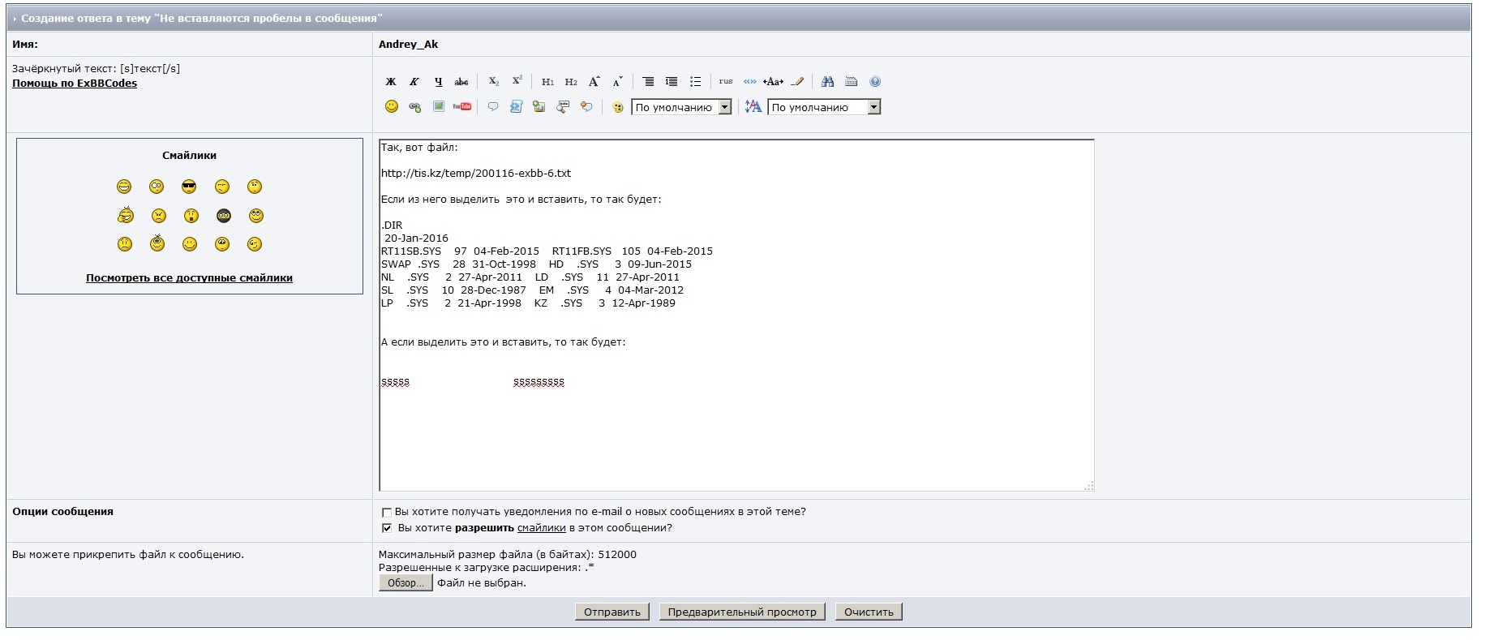Click the superscript X² icon
This screenshot has height=640, width=1485.
click(517, 81)
